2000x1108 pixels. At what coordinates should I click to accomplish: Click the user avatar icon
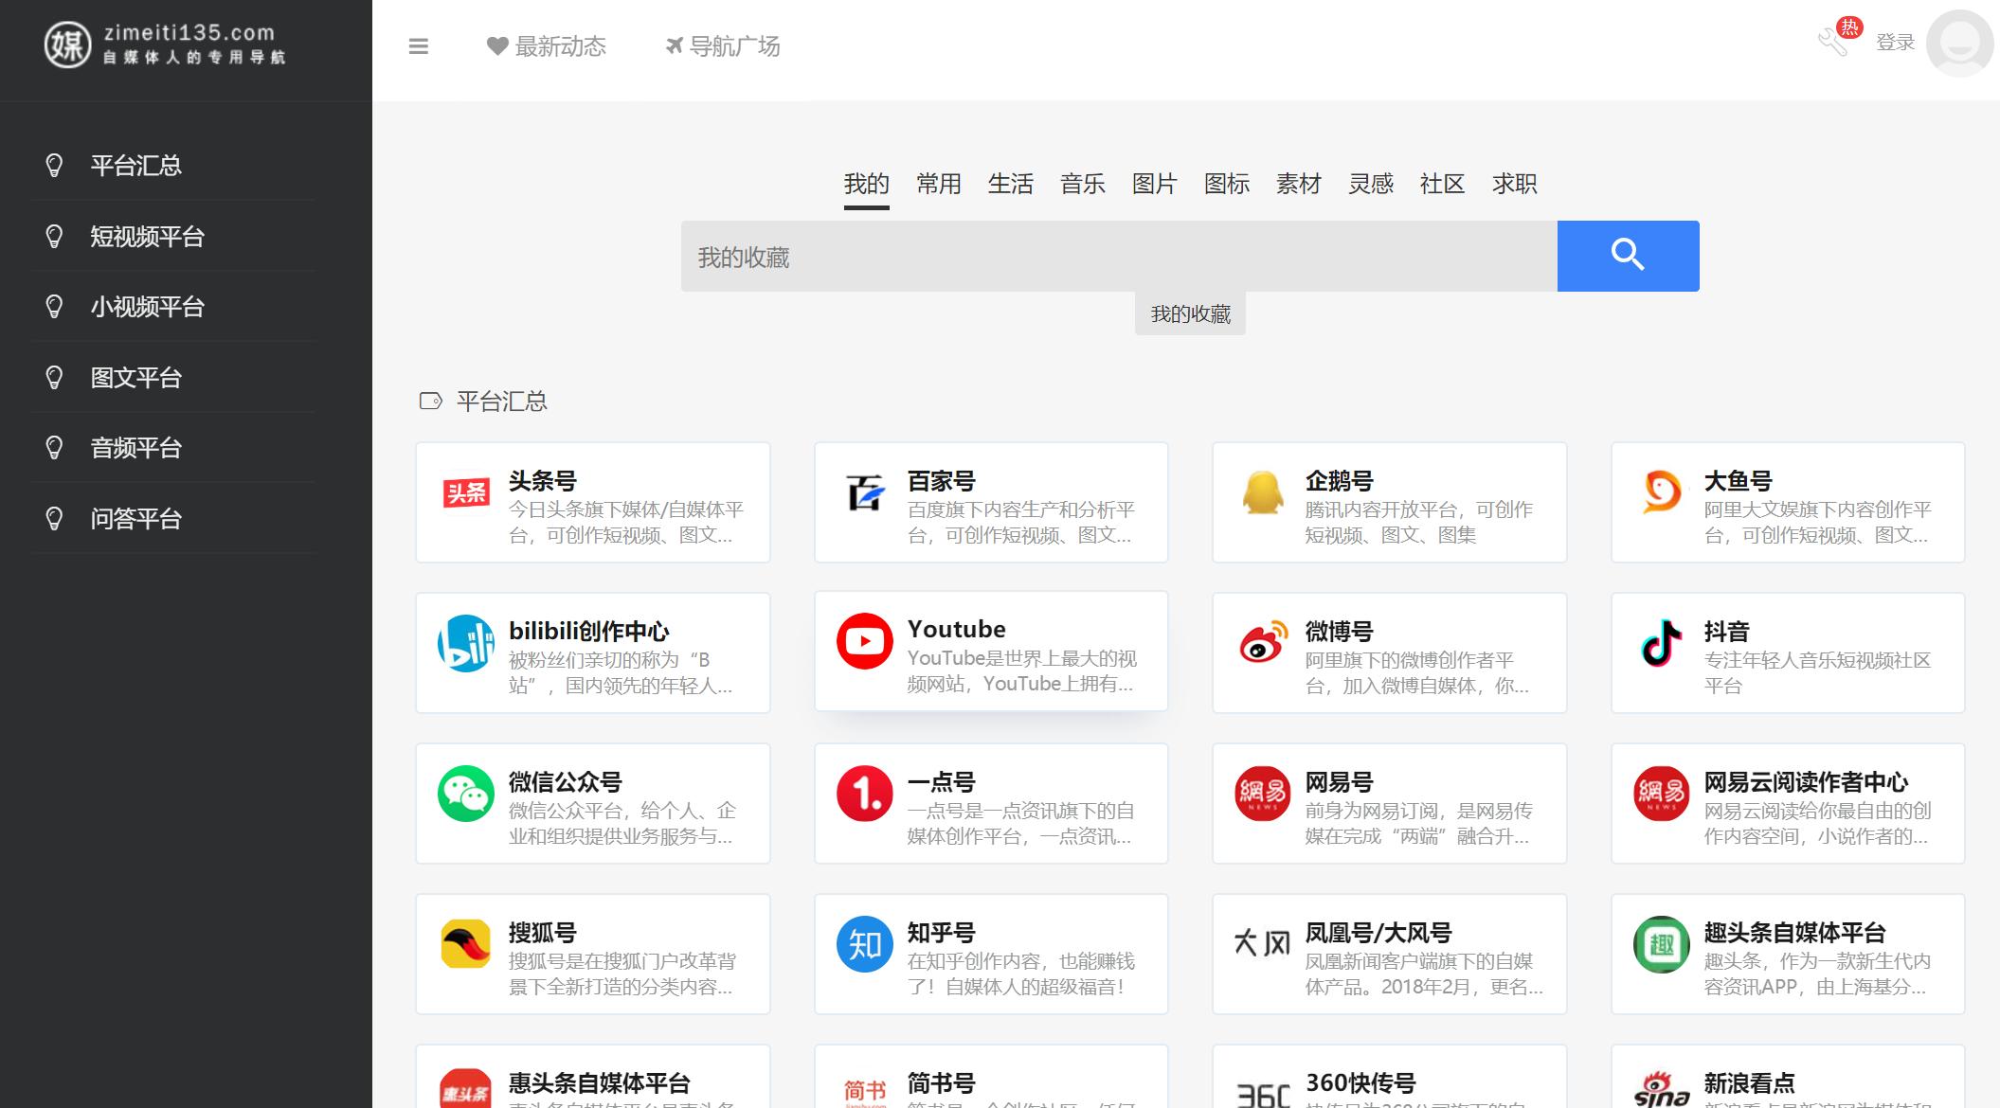1959,44
